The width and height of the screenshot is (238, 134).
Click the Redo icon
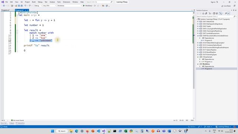[x=30, y=6]
